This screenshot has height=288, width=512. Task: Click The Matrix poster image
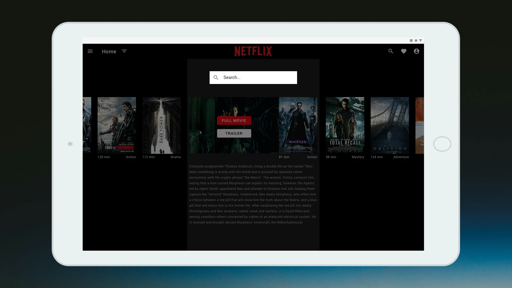coord(298,125)
